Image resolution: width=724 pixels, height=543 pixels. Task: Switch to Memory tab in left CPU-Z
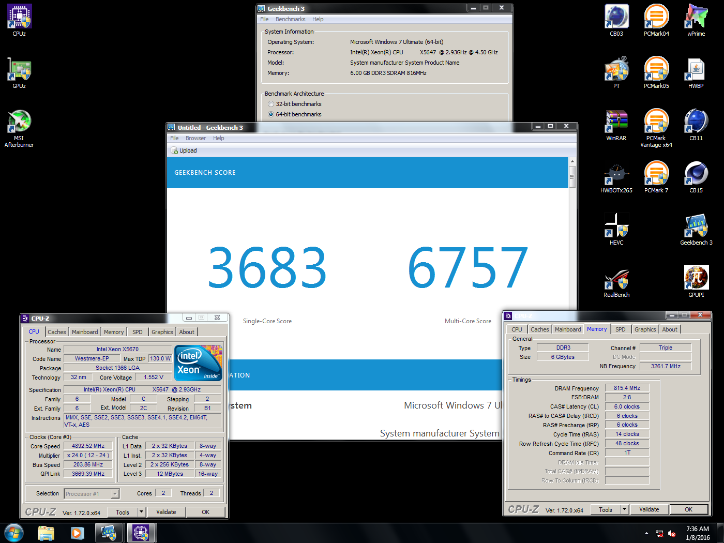tap(114, 332)
